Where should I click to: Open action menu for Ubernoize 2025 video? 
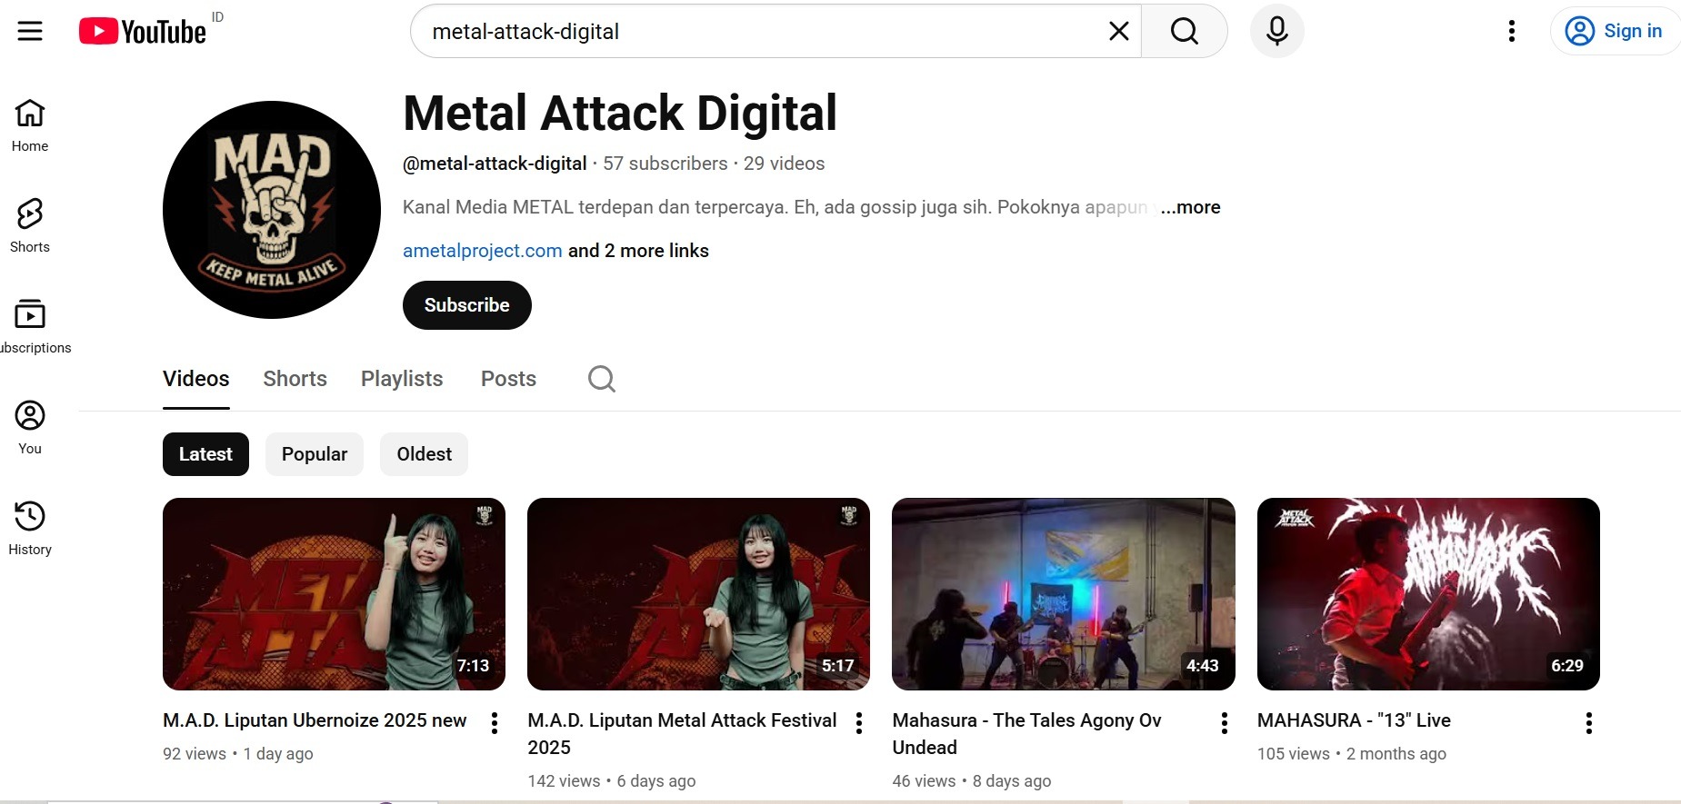495,723
